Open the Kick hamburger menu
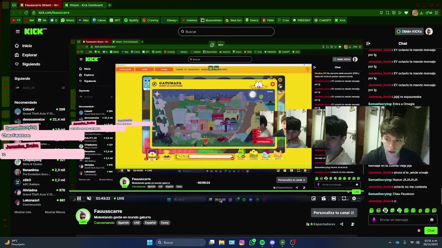This screenshot has height=248, width=442. tap(18, 31)
